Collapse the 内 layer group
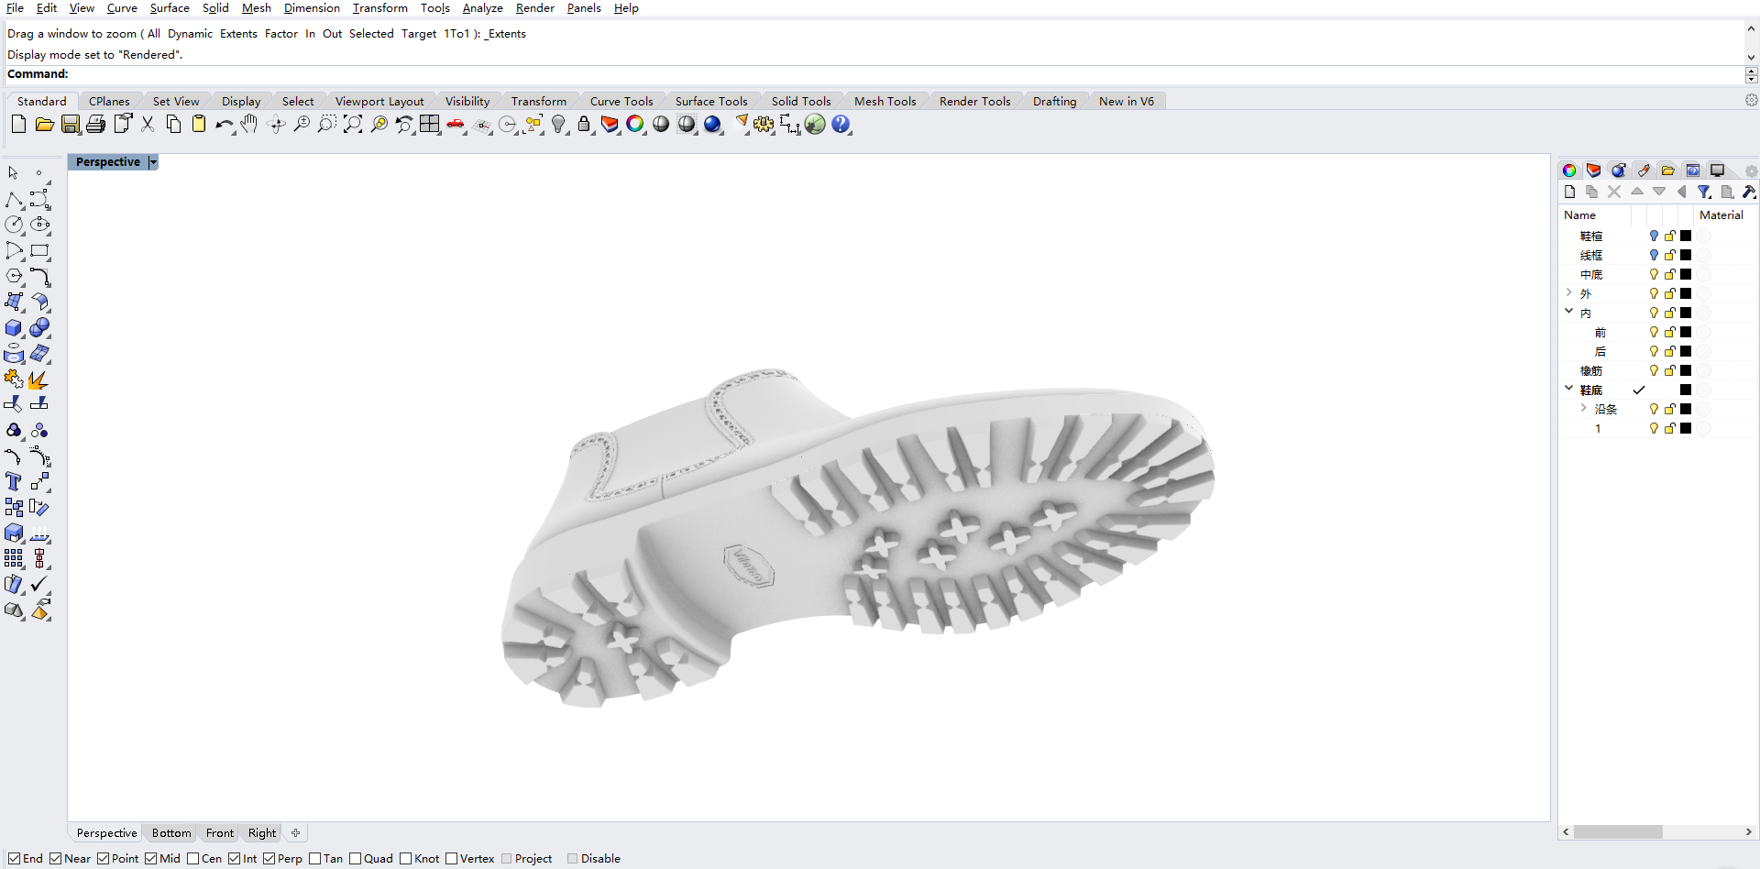 tap(1569, 313)
